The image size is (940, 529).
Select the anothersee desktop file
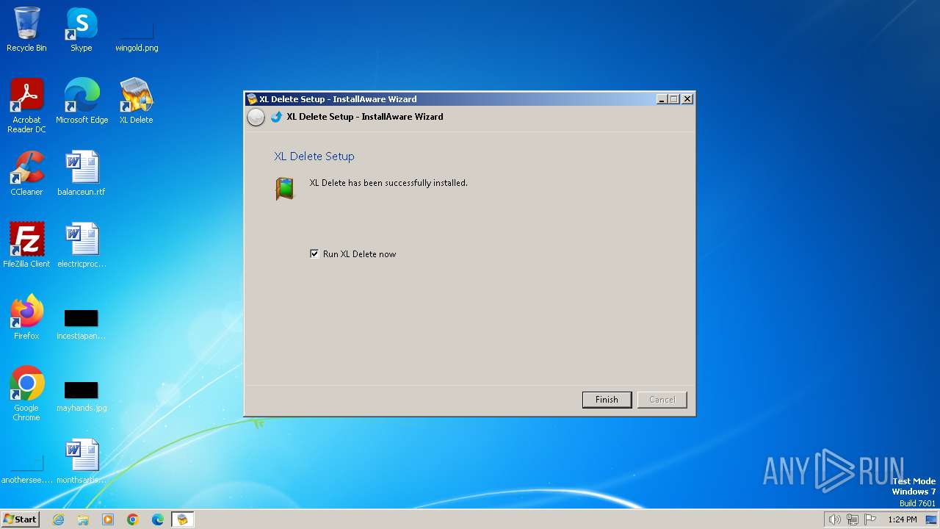pyautogui.click(x=26, y=468)
